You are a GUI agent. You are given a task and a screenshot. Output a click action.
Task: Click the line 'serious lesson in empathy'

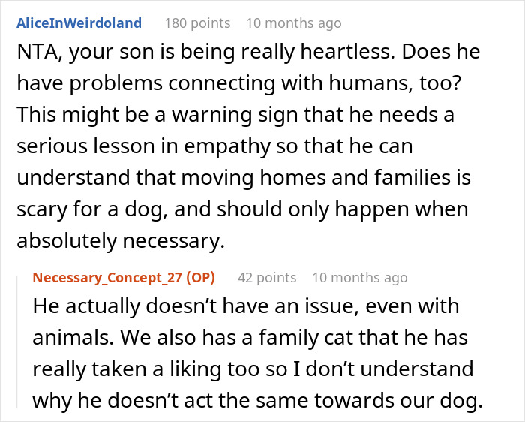point(214,146)
